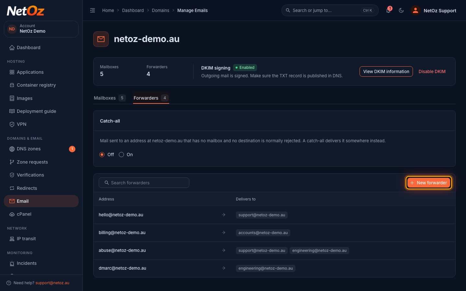Open the Images section

[x=41, y=98]
